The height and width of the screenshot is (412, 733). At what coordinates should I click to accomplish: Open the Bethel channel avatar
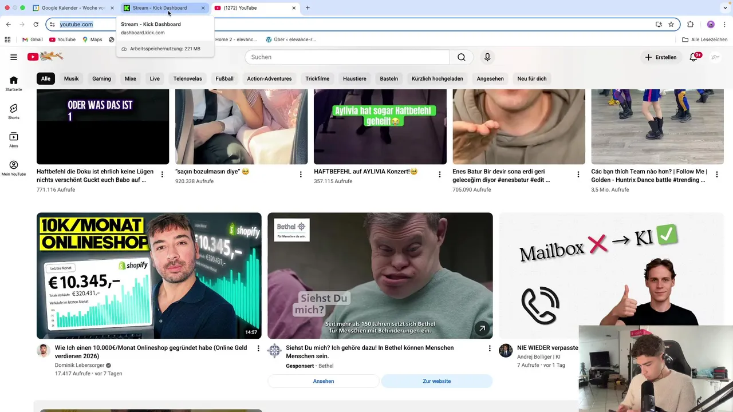click(x=274, y=351)
